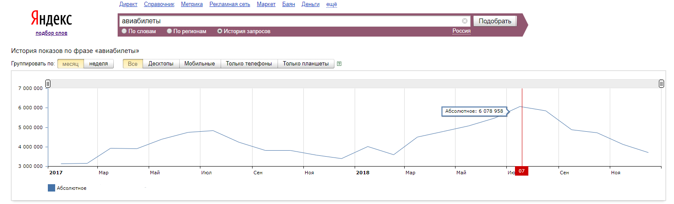This screenshot has width=674, height=204.
Task: Select the 'По регионам' radio option
Action: click(x=169, y=31)
